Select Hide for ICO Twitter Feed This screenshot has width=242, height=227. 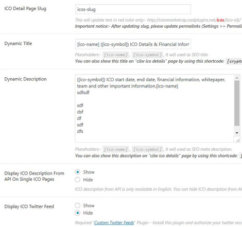pyautogui.click(x=78, y=213)
